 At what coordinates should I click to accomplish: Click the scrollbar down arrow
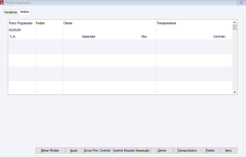point(235,92)
